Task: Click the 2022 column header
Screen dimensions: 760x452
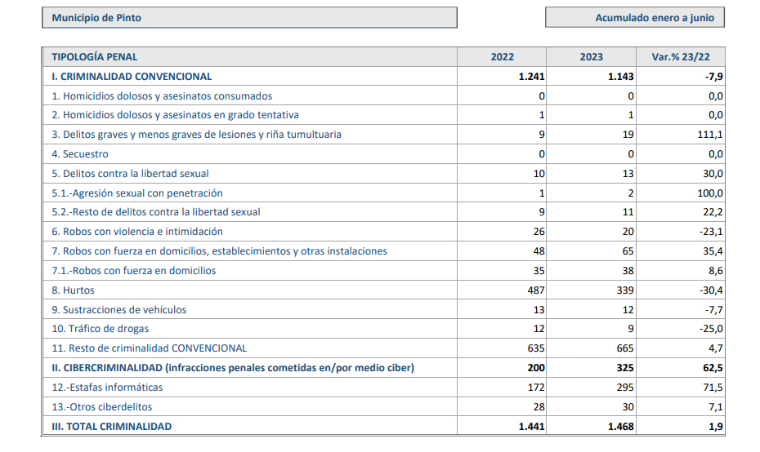Action: click(x=502, y=57)
